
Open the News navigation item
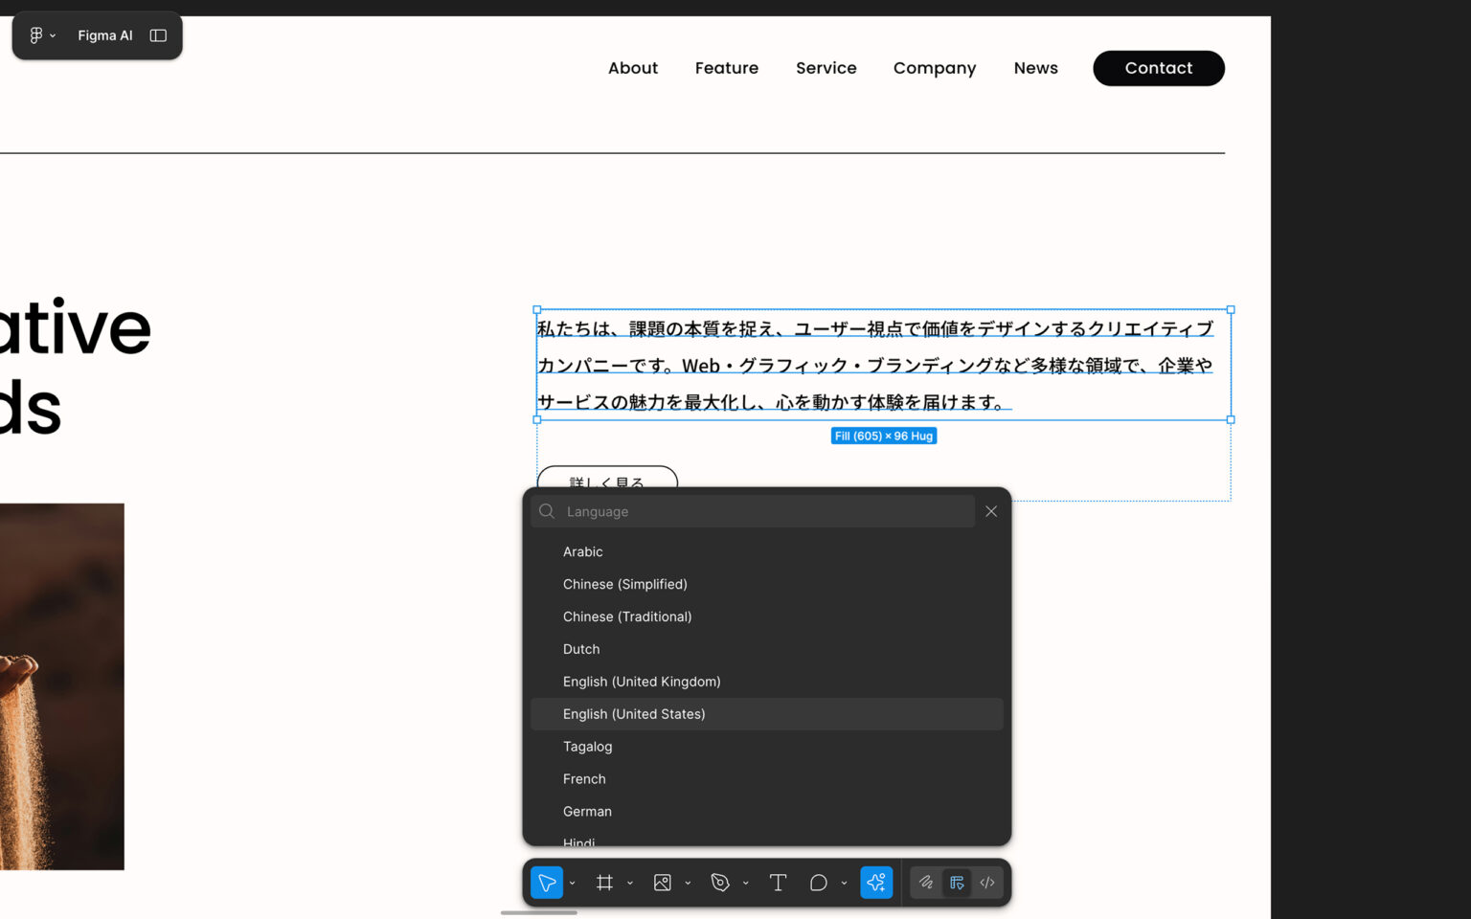tap(1035, 68)
